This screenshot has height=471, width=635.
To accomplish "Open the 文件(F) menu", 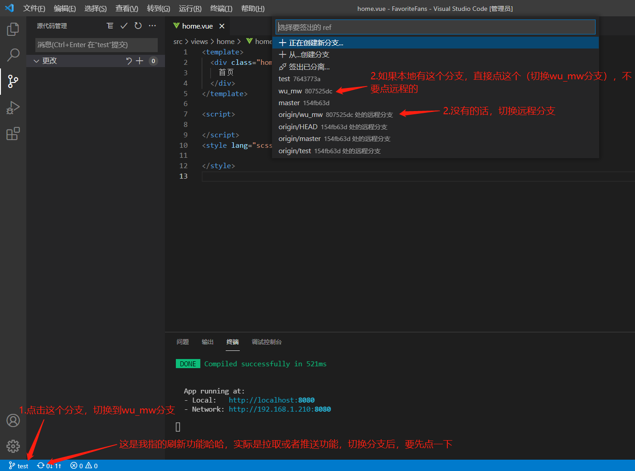I will 34,9.
